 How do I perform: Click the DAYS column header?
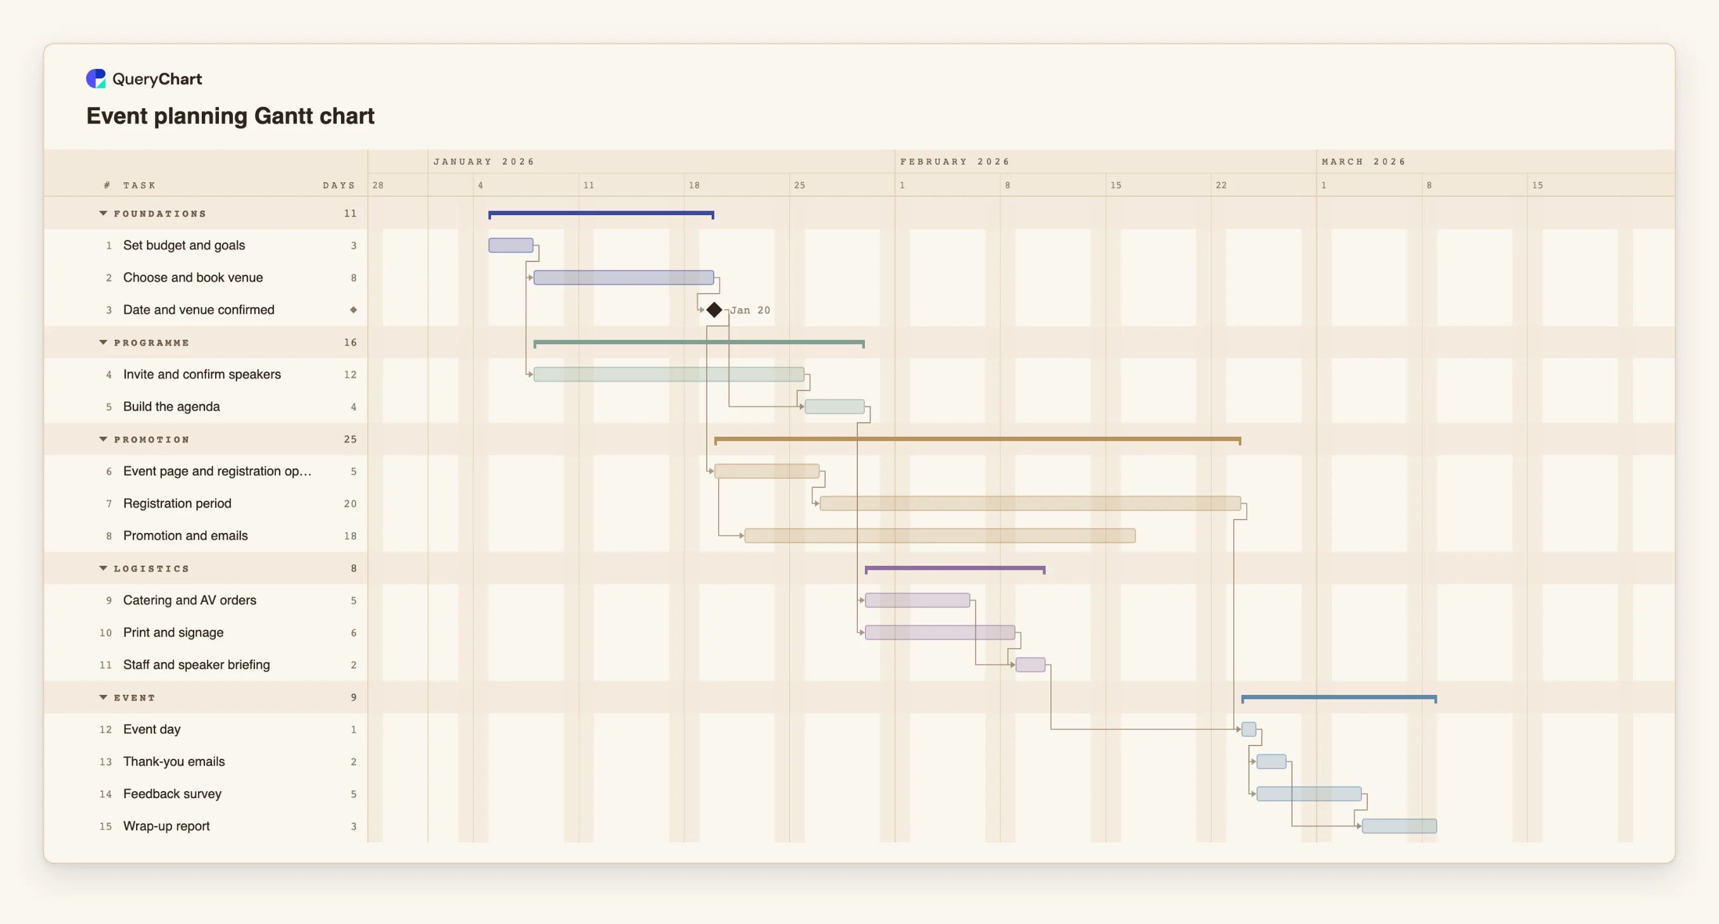pyautogui.click(x=339, y=185)
